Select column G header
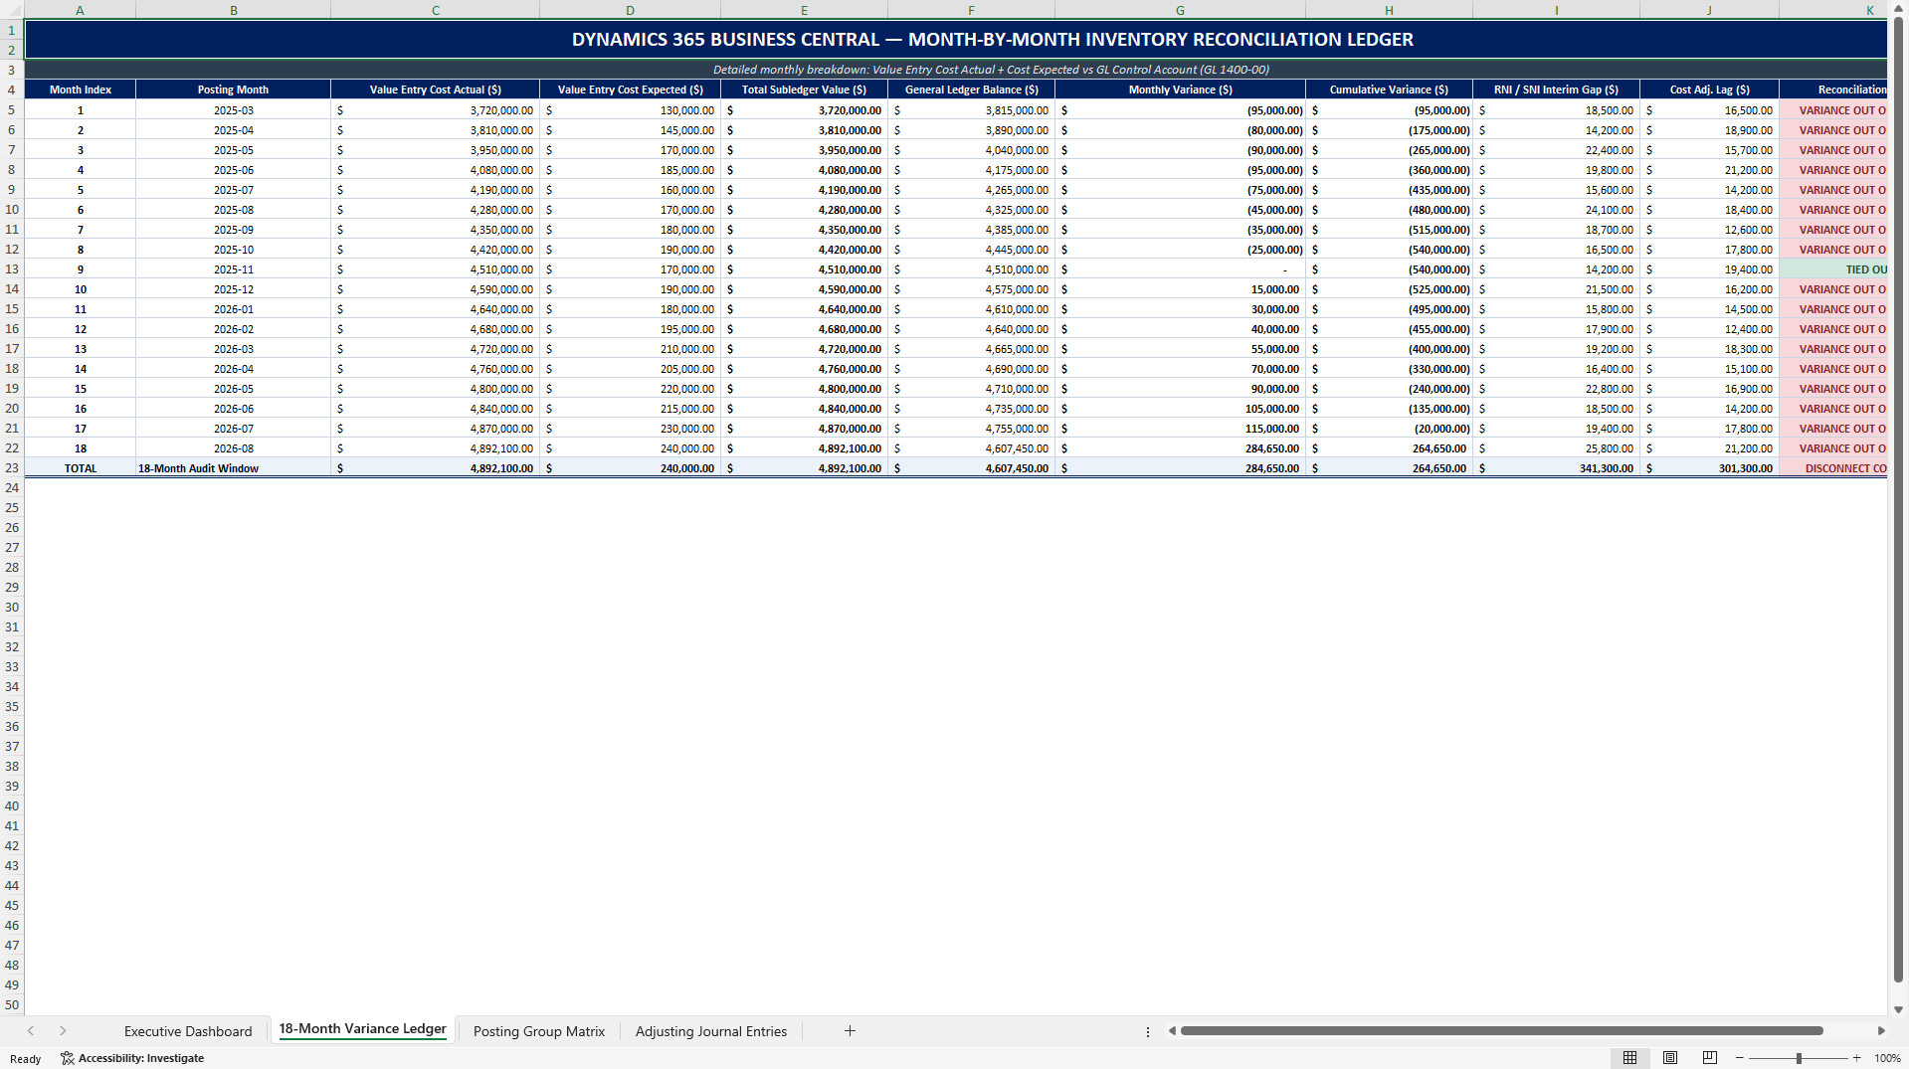1909x1069 pixels. 1180,10
